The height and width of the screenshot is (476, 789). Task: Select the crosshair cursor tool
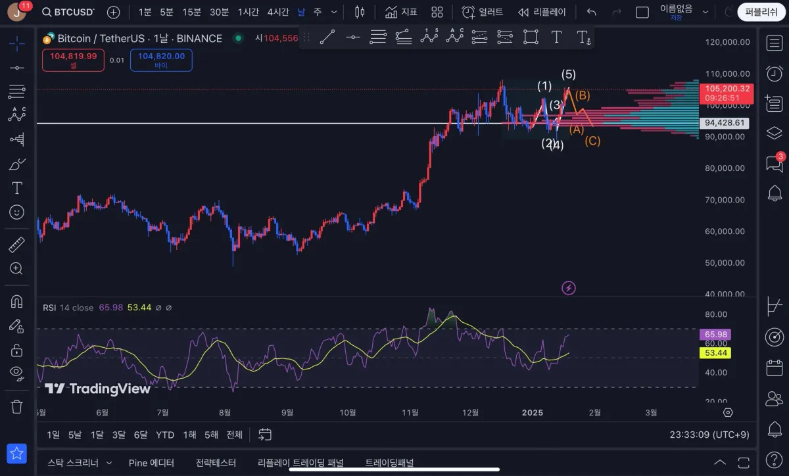[x=17, y=43]
